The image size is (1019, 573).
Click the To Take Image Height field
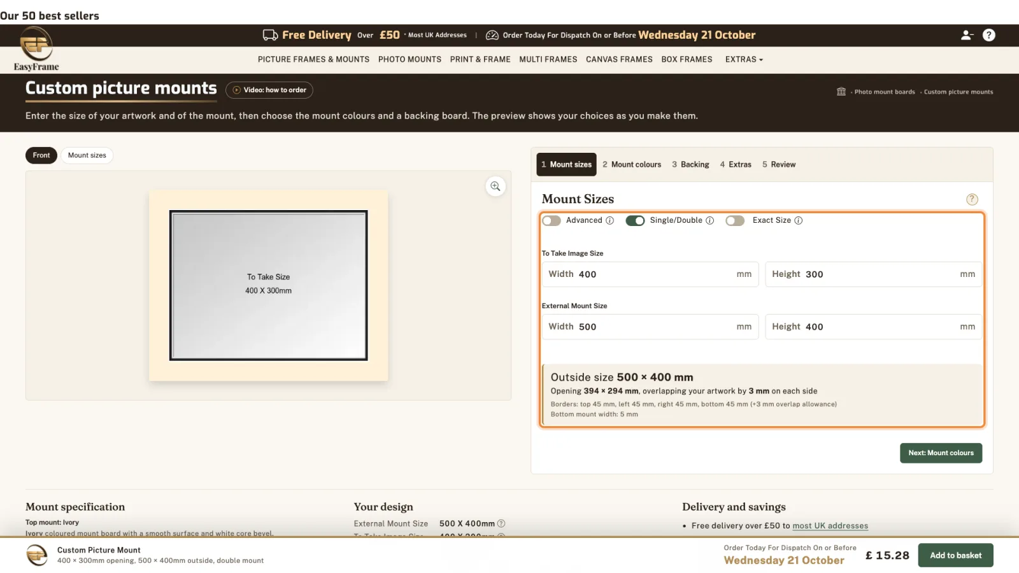(873, 274)
